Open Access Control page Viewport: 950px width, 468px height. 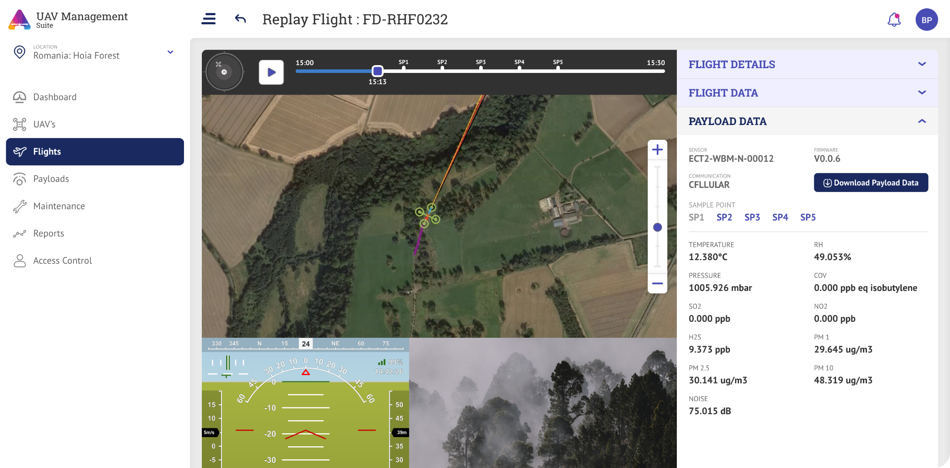coord(19,260)
